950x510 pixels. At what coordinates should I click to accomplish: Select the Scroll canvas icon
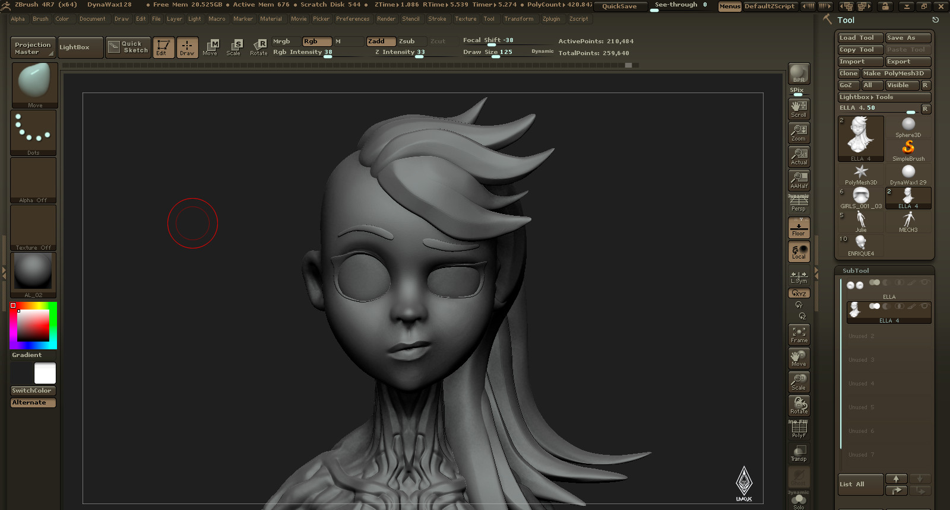click(799, 109)
